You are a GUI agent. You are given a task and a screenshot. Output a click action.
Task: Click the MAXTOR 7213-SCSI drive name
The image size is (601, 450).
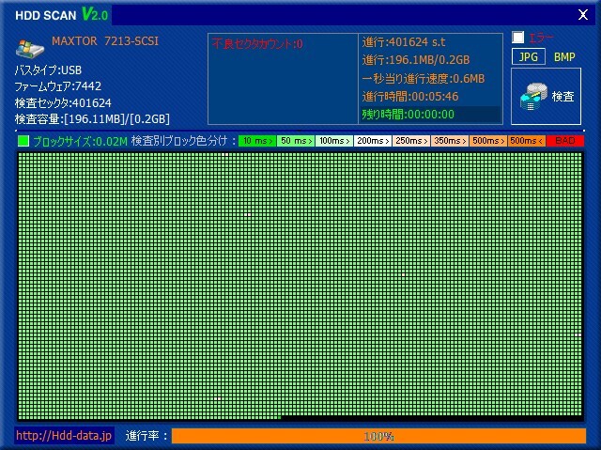pos(105,41)
